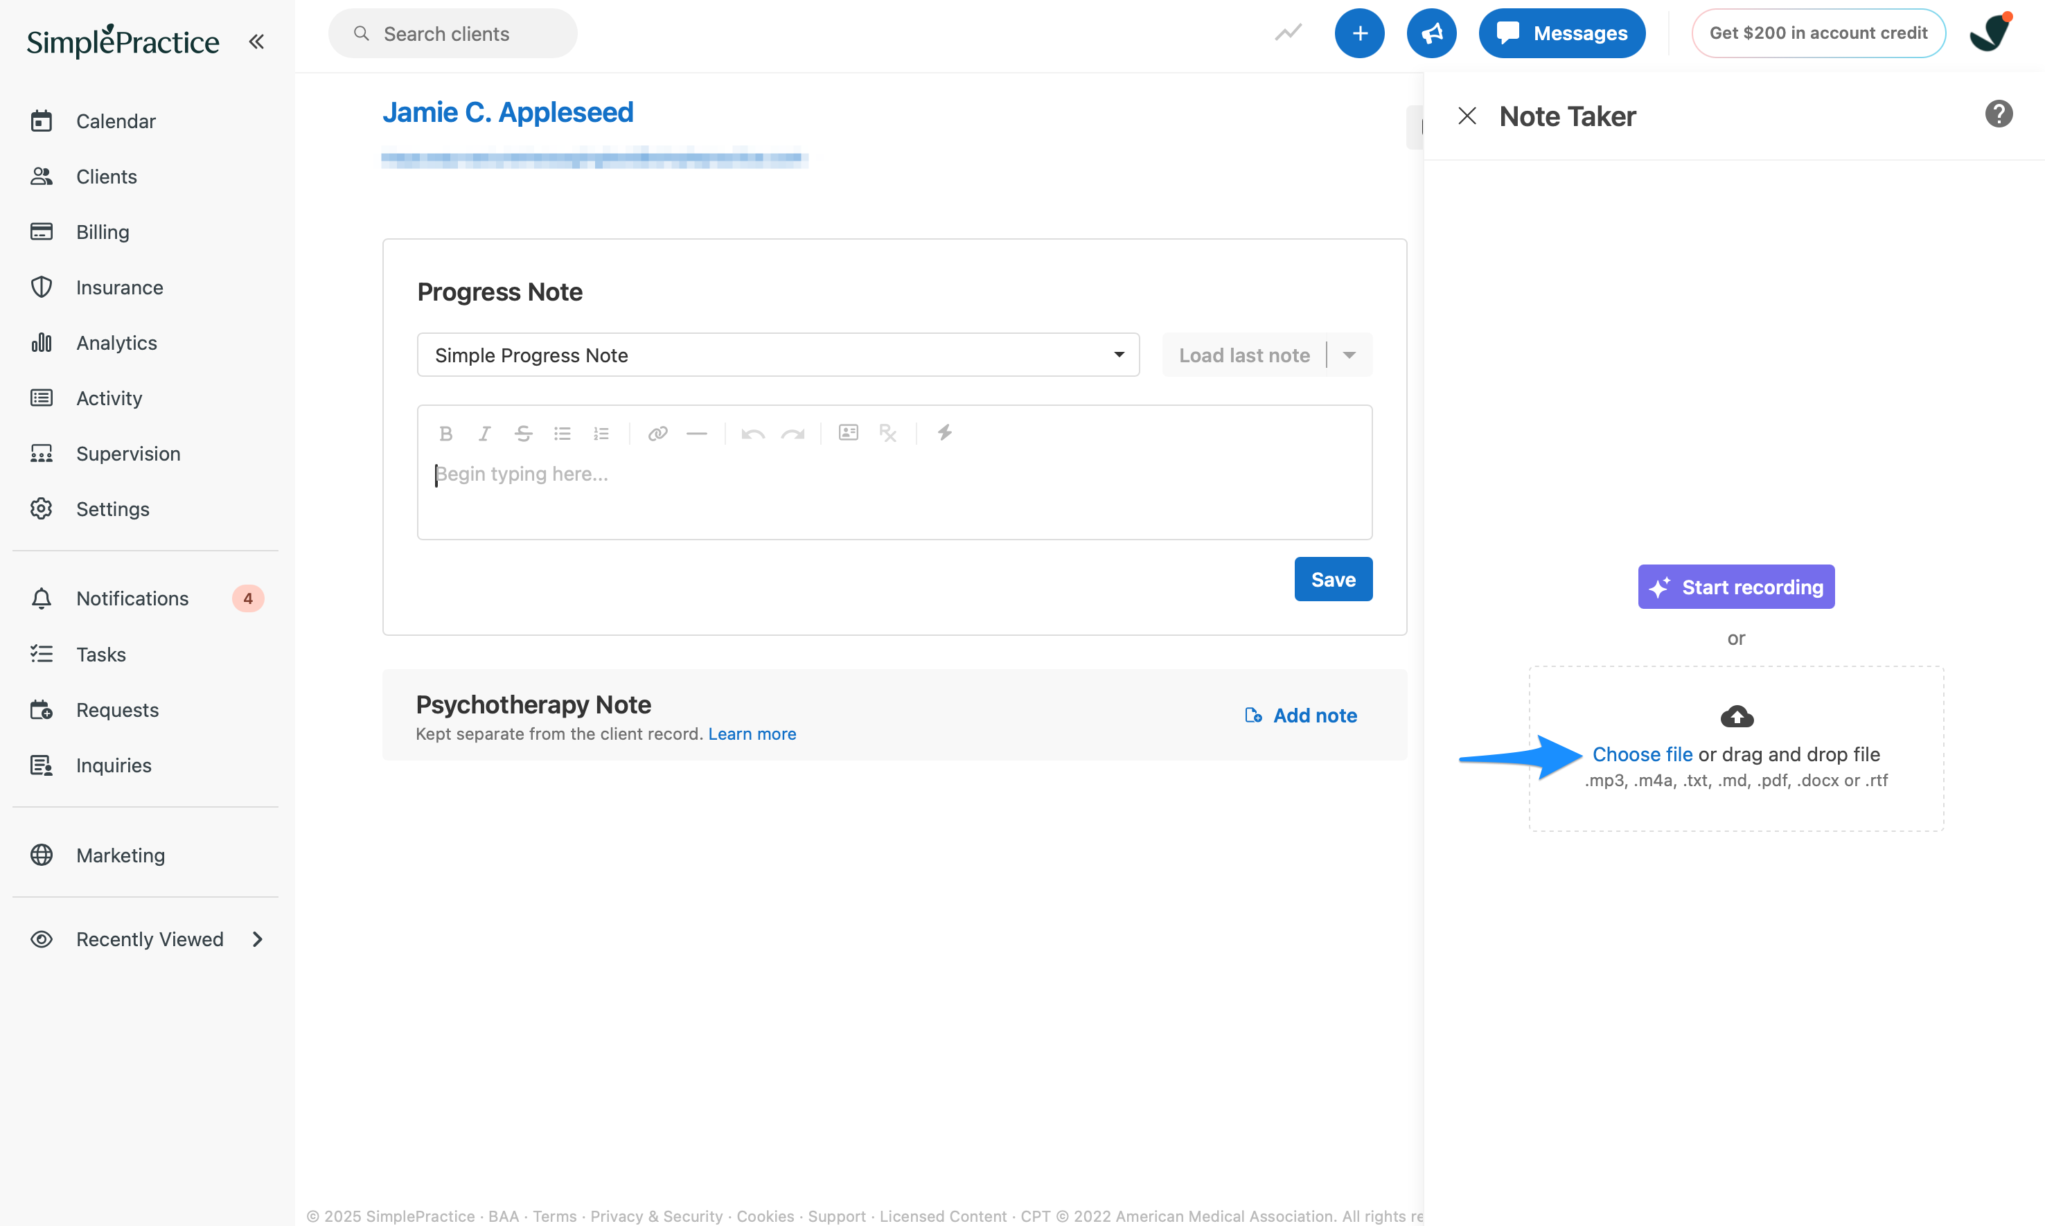Collapse the left sidebar navigation

pyautogui.click(x=256, y=42)
